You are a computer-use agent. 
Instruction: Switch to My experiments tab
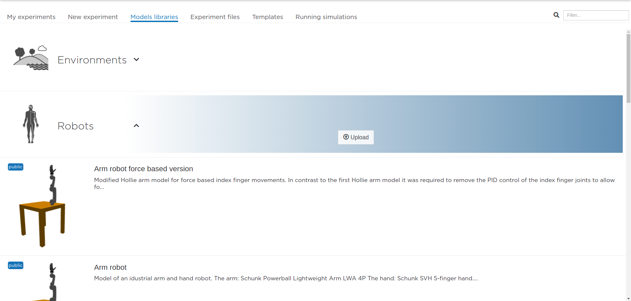click(x=31, y=17)
